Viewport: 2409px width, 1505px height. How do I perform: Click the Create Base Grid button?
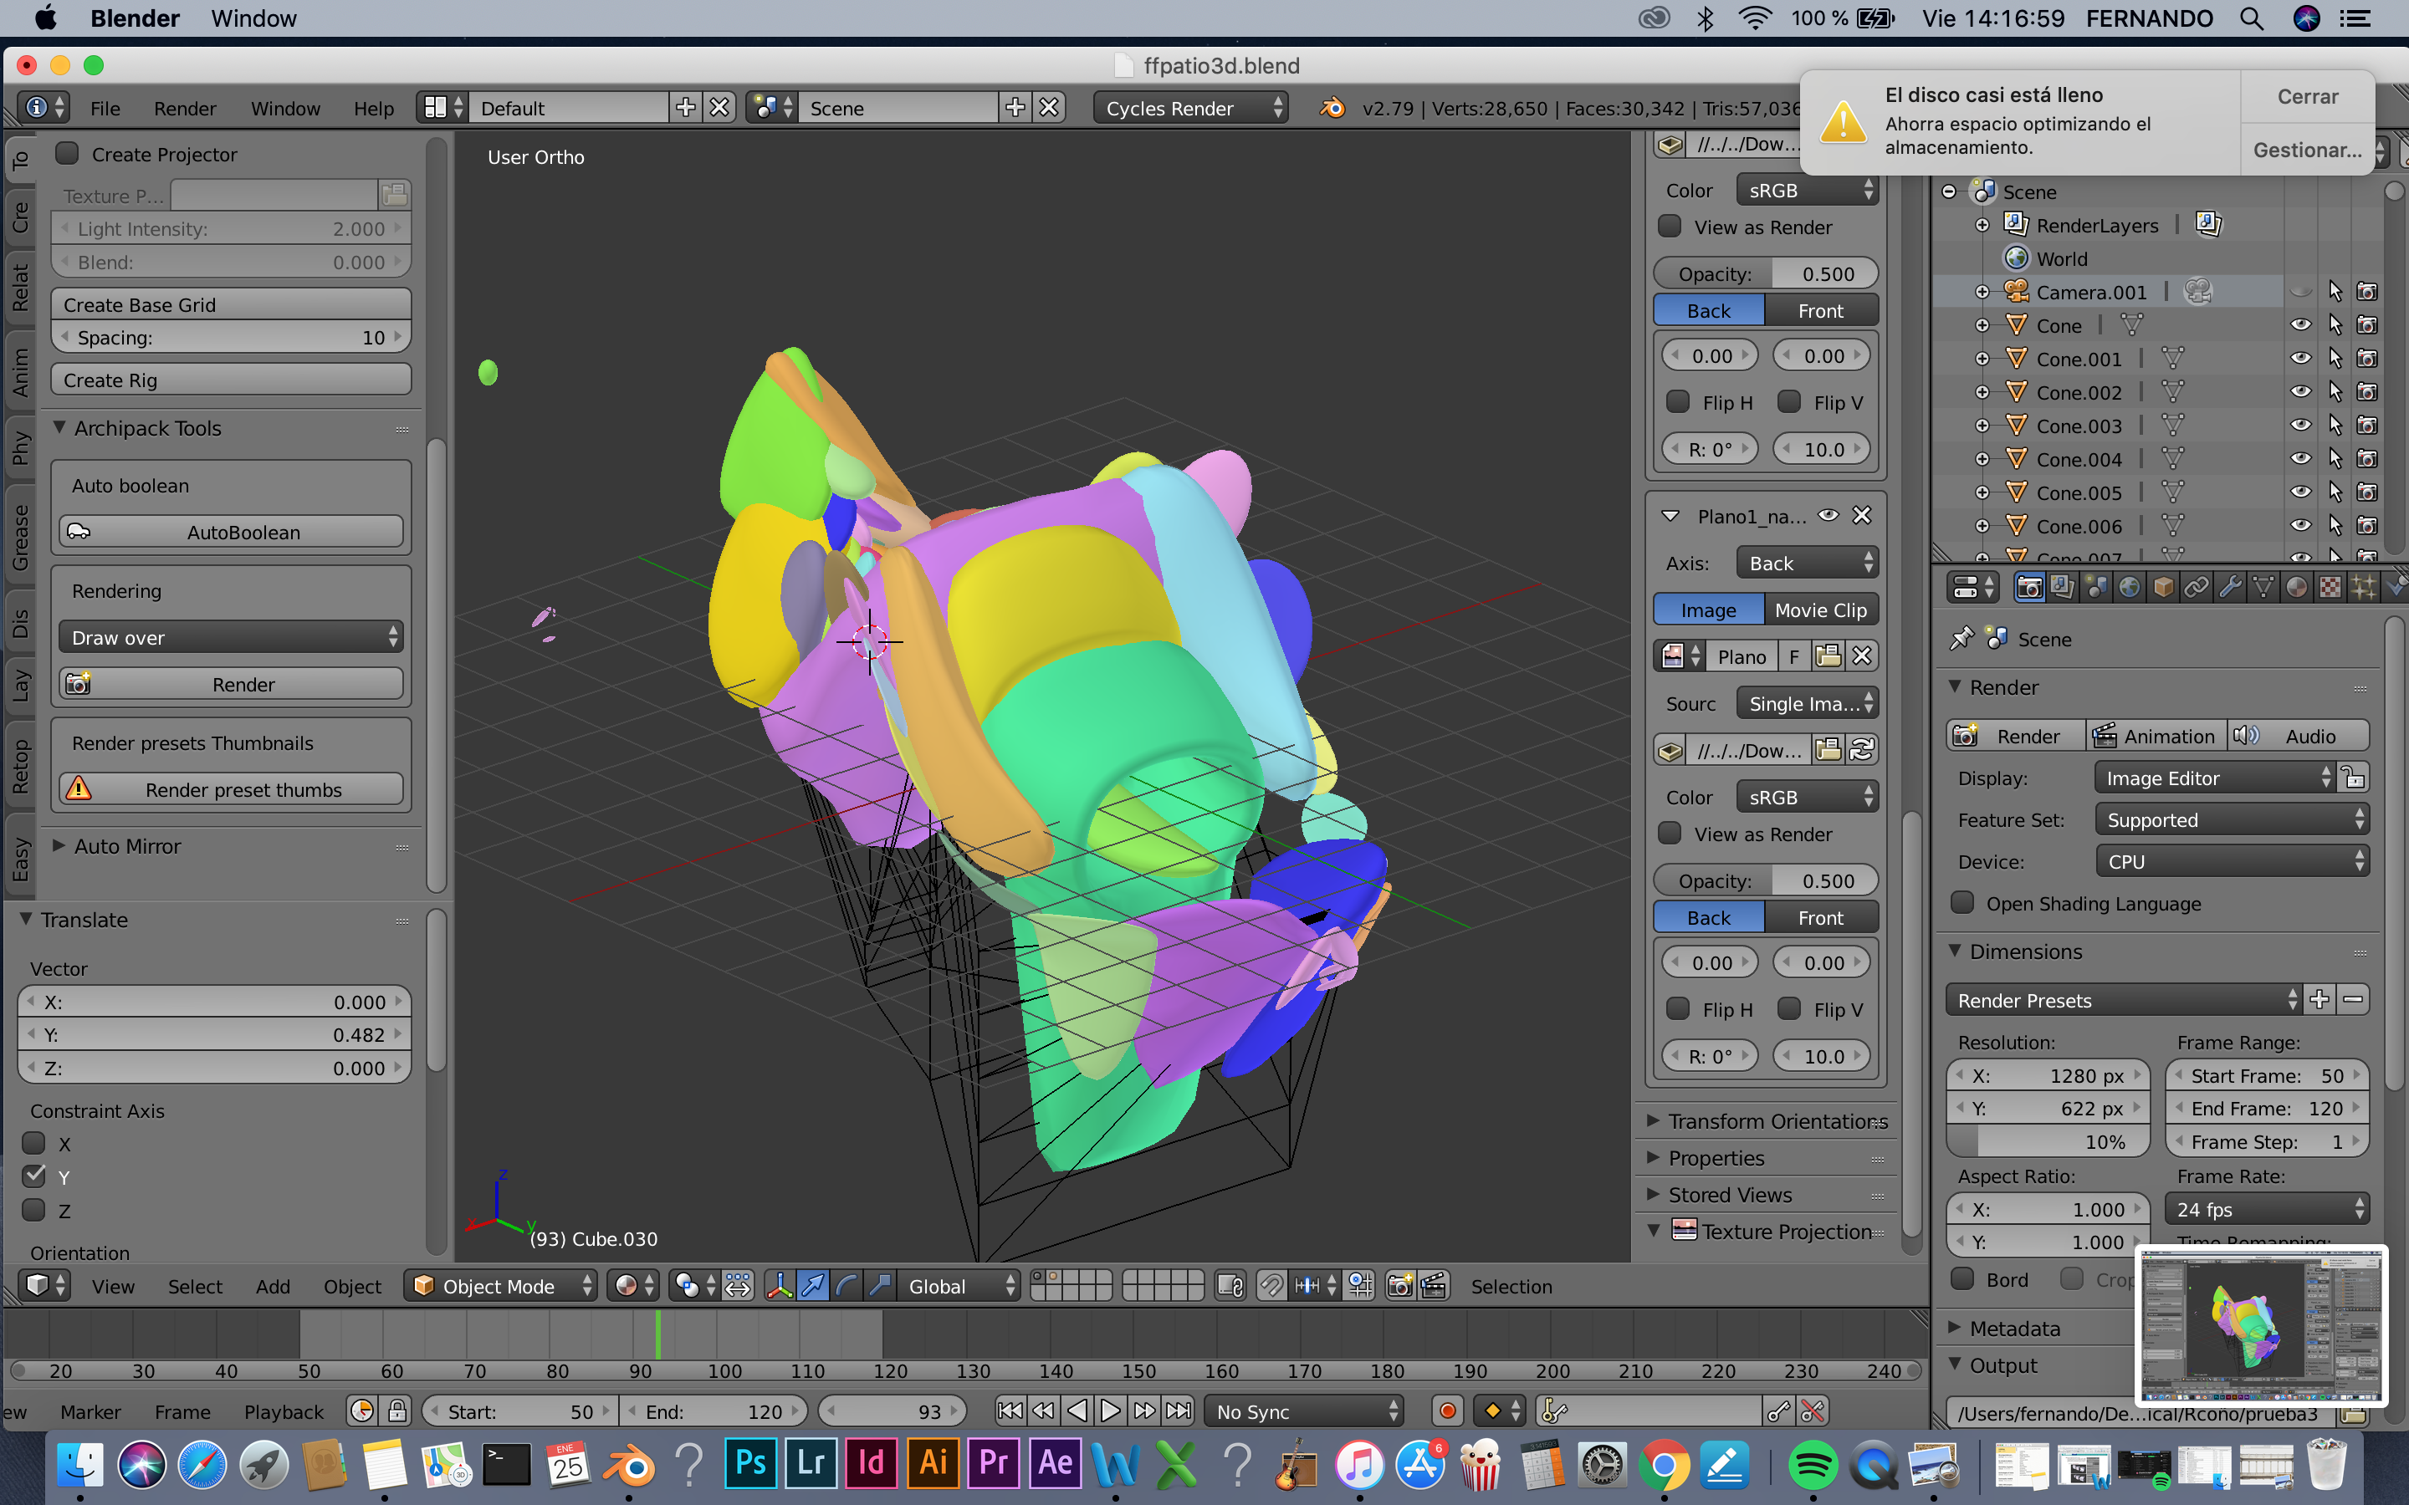pyautogui.click(x=231, y=304)
